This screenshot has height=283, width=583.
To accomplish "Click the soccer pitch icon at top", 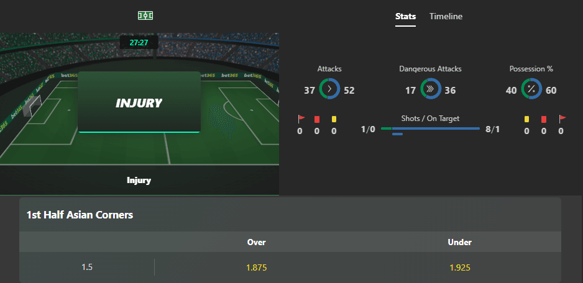I will pos(145,16).
